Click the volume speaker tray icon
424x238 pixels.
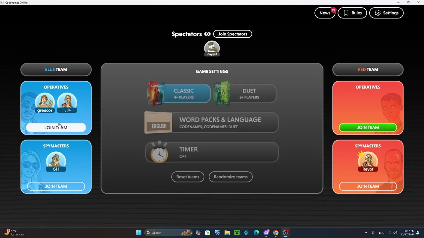click(395, 233)
